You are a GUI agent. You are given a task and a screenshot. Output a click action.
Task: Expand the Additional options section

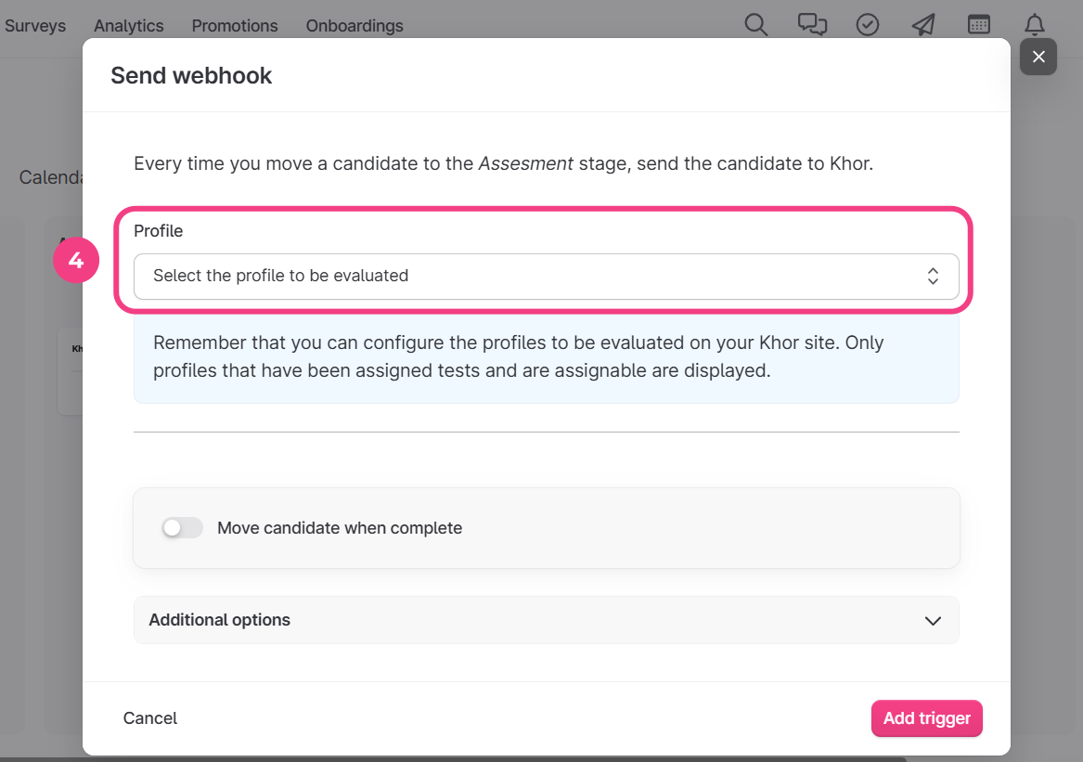click(x=546, y=620)
